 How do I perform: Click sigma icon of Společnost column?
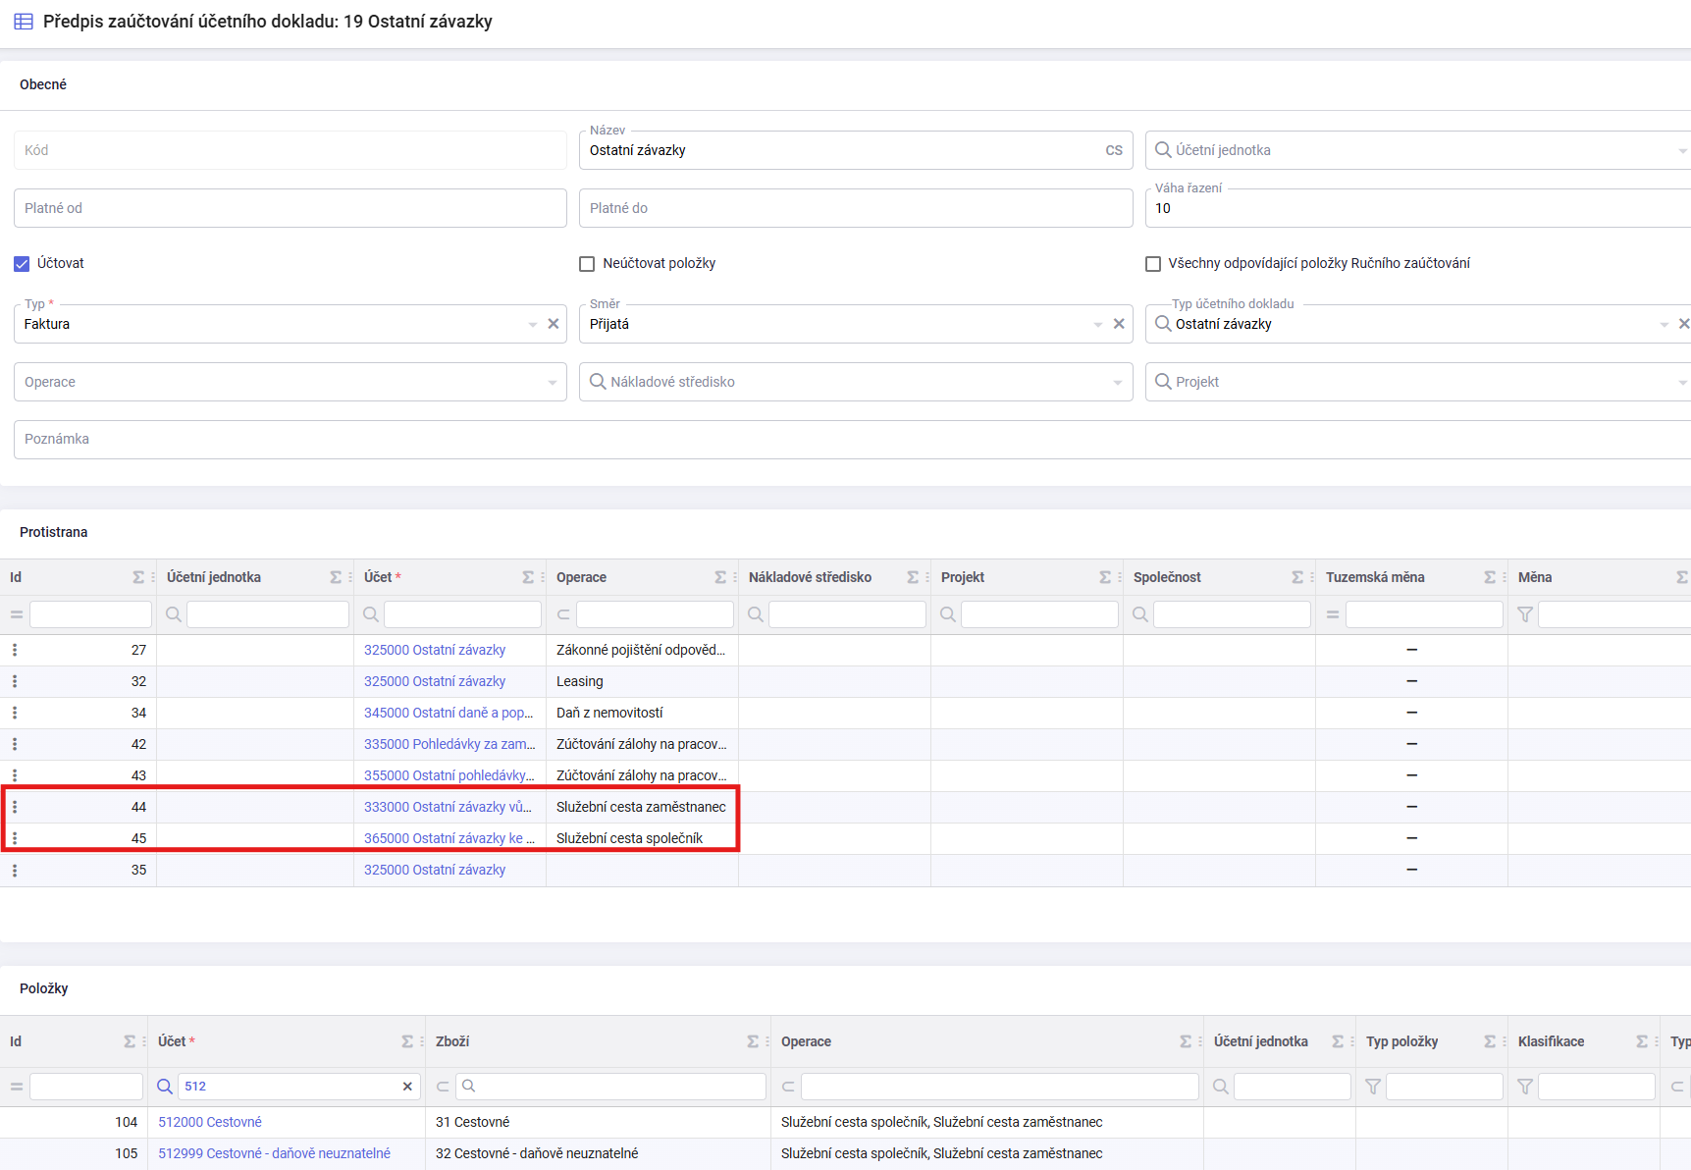pos(1297,577)
